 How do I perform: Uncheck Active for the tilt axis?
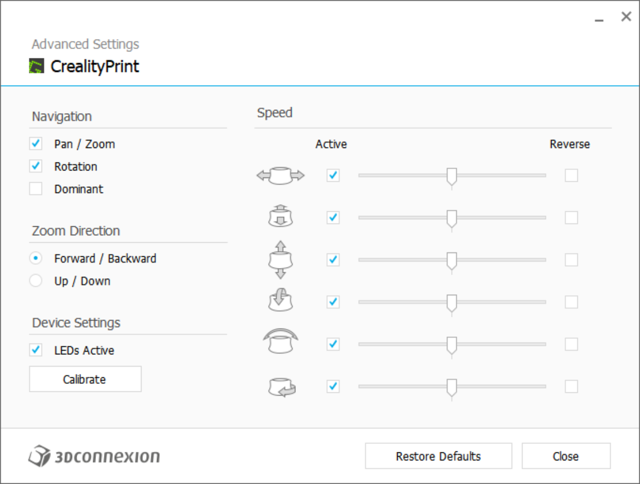(333, 302)
